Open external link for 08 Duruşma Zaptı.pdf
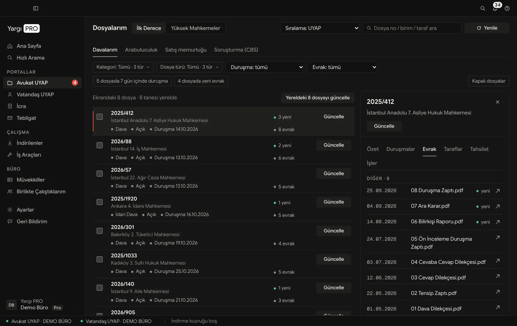 [498, 191]
